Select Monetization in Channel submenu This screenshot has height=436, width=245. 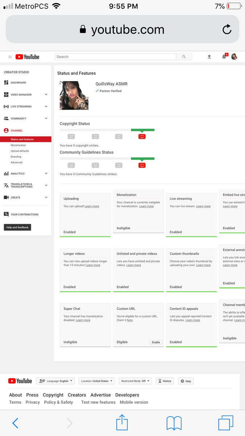pyautogui.click(x=18, y=145)
